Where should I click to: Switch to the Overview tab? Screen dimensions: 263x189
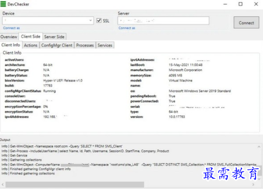tap(9, 37)
